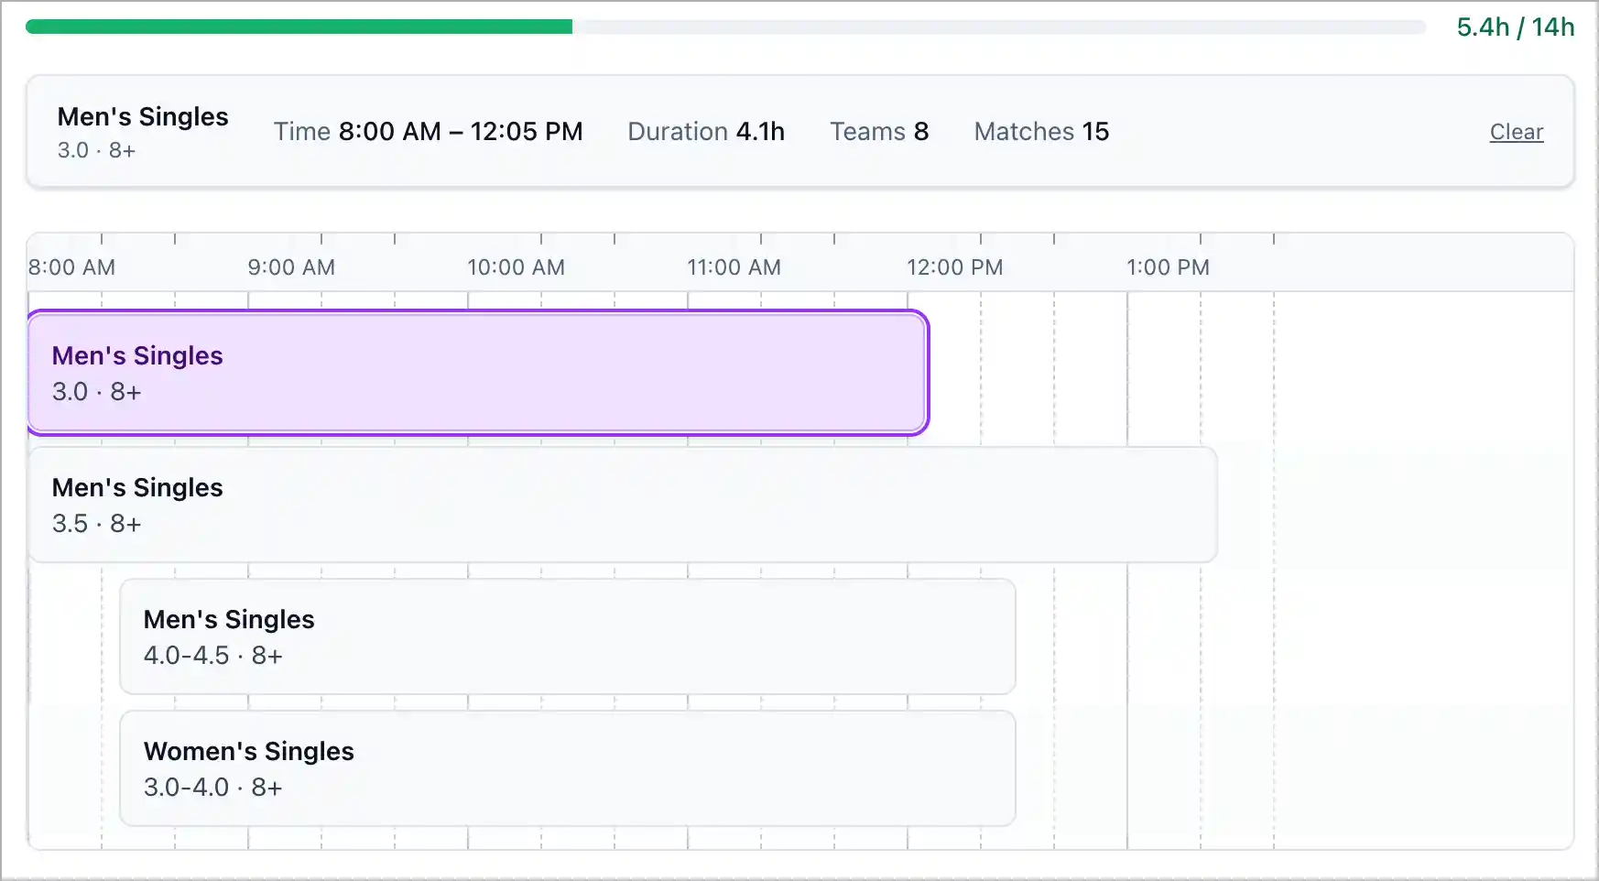Click the 1:00 PM timeline label
The height and width of the screenshot is (881, 1599).
[x=1168, y=267]
